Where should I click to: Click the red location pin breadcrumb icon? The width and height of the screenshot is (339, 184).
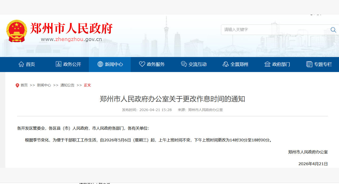click(x=17, y=85)
